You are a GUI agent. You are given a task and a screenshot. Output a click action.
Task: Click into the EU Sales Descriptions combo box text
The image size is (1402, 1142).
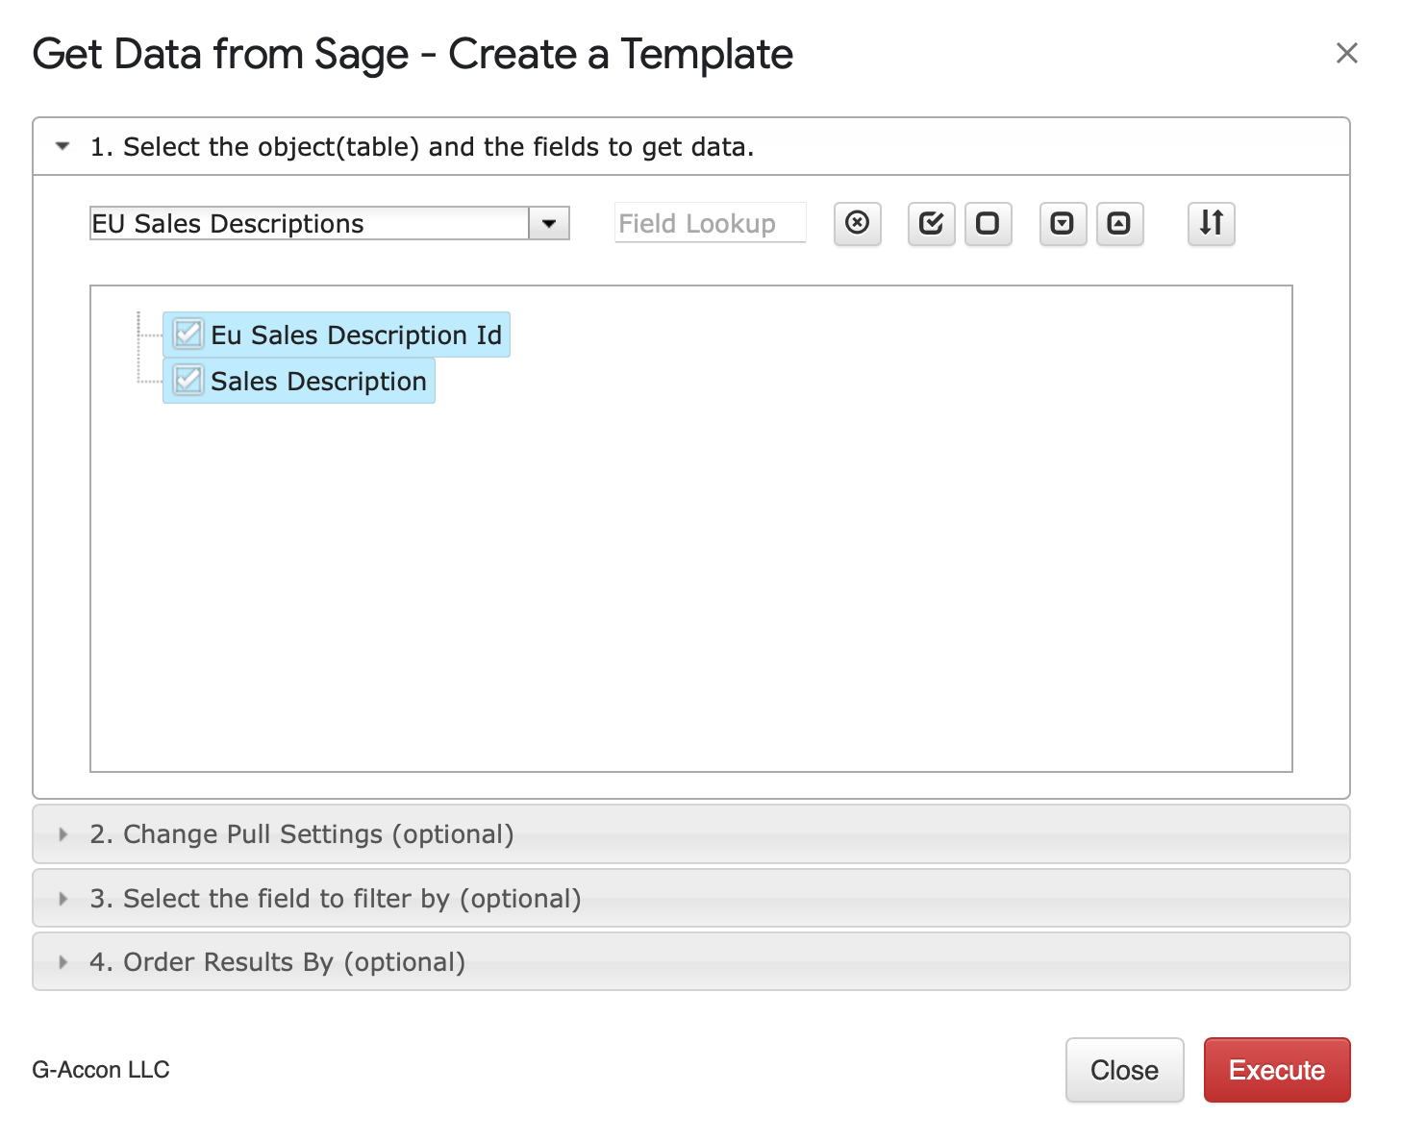click(310, 224)
